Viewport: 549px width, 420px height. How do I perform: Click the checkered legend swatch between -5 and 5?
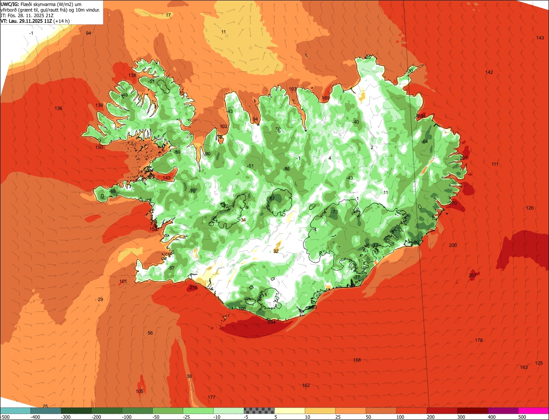click(x=259, y=410)
